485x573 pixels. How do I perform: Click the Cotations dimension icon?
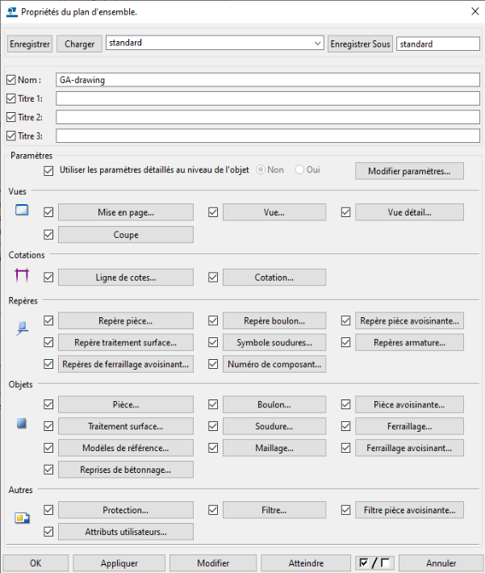click(22, 276)
